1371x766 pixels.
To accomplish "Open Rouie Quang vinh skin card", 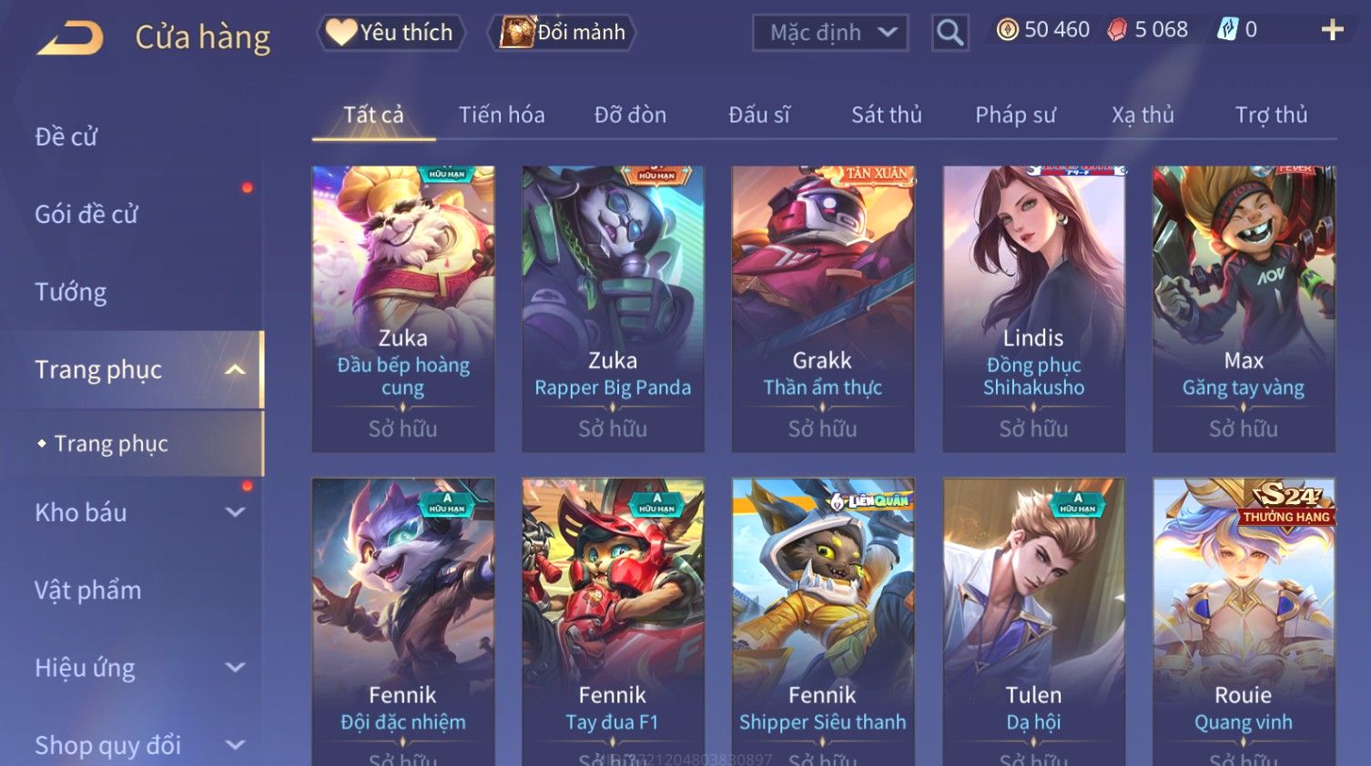I will [x=1244, y=621].
